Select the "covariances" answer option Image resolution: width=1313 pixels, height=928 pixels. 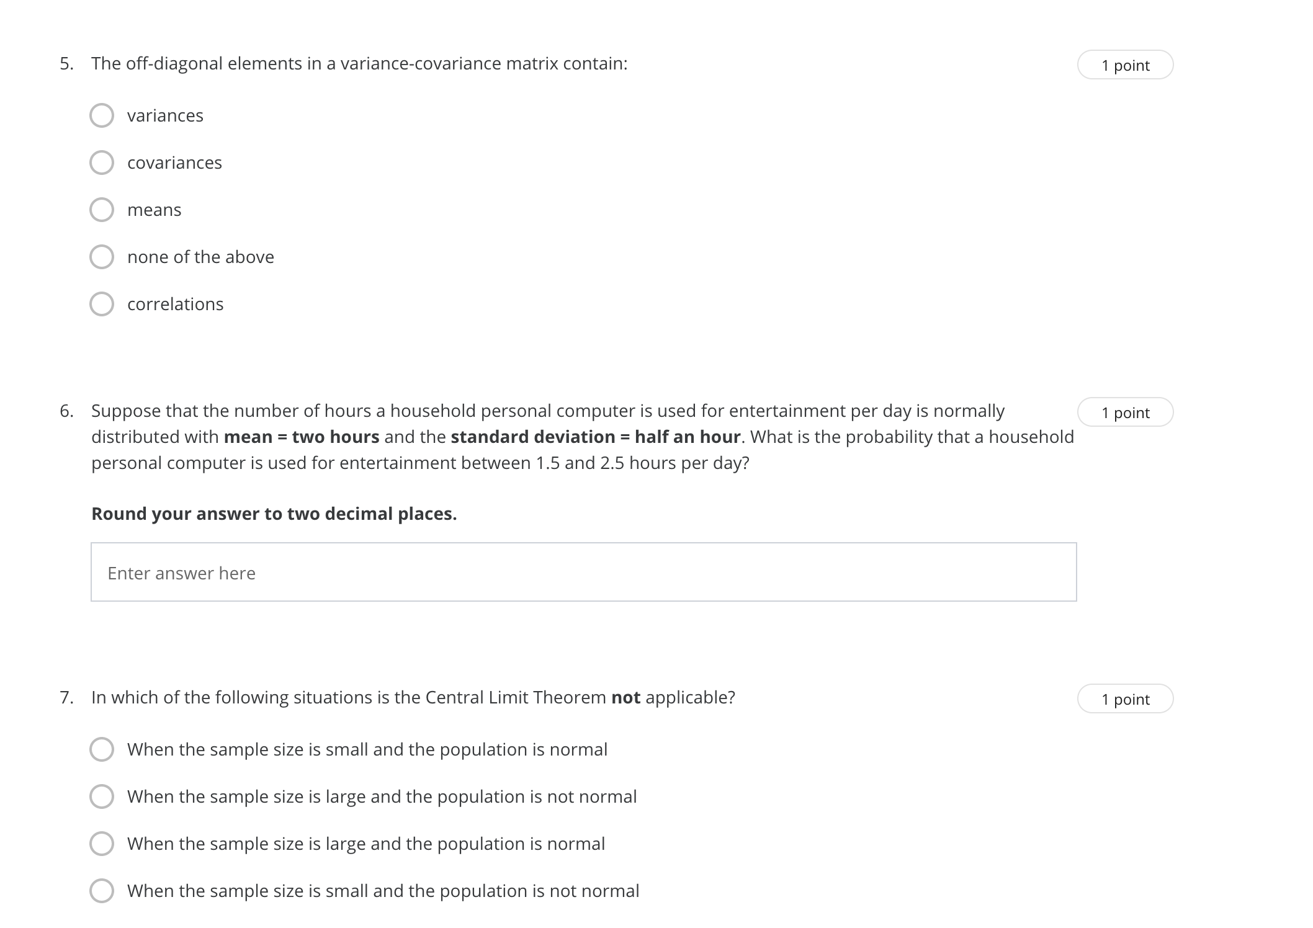(x=102, y=163)
